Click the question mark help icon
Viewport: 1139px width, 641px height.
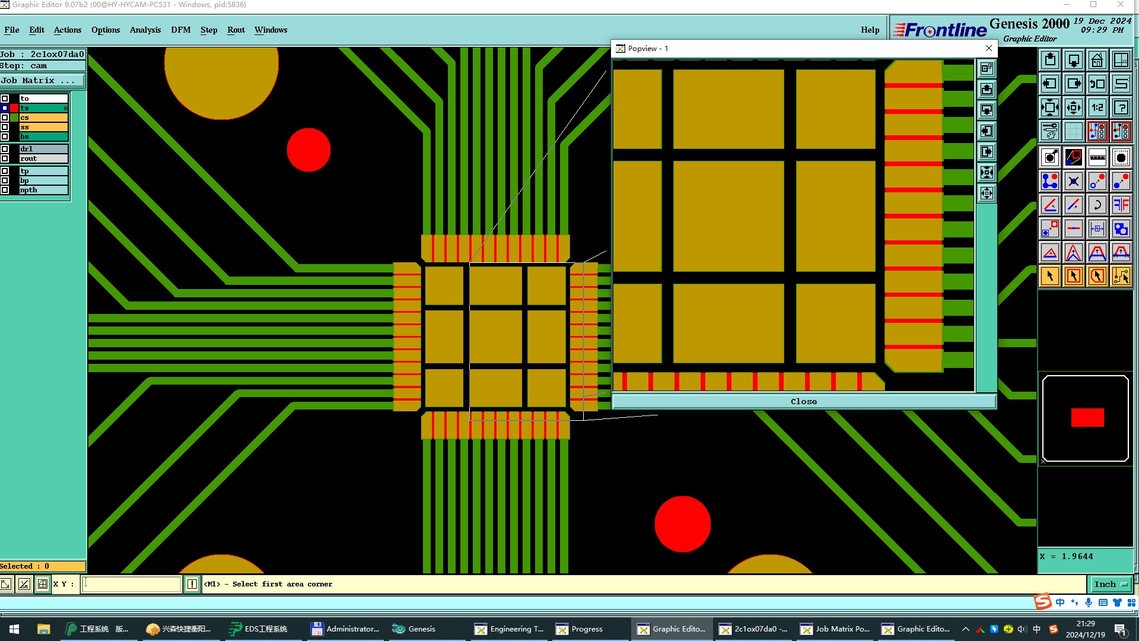click(x=1121, y=107)
